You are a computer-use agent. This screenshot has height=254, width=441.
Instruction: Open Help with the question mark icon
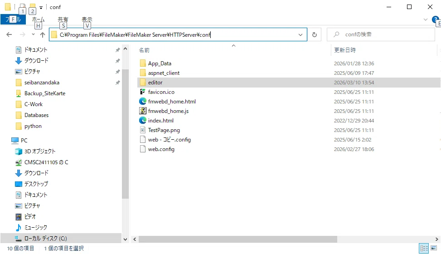coord(435,20)
